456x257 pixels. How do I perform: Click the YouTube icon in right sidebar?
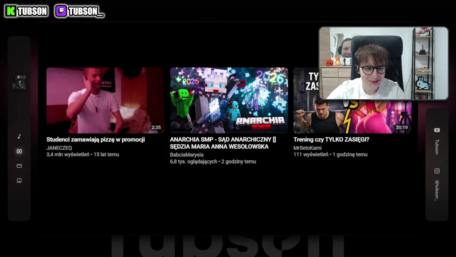click(437, 130)
